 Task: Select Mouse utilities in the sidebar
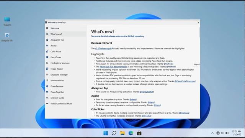[x=65, y=80]
